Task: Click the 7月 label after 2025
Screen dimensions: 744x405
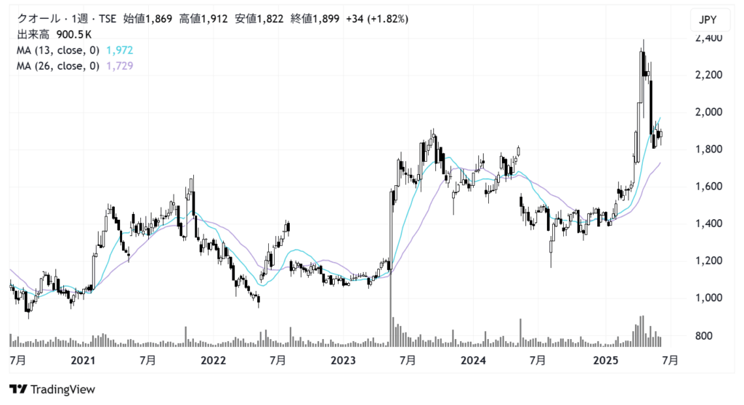Action: 670,361
